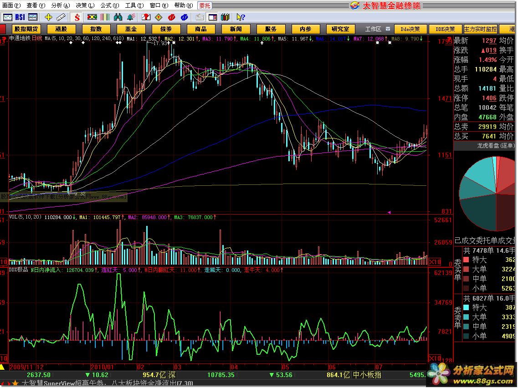Click the traffic light signal icon
The image size is (518, 388).
pos(92,17)
